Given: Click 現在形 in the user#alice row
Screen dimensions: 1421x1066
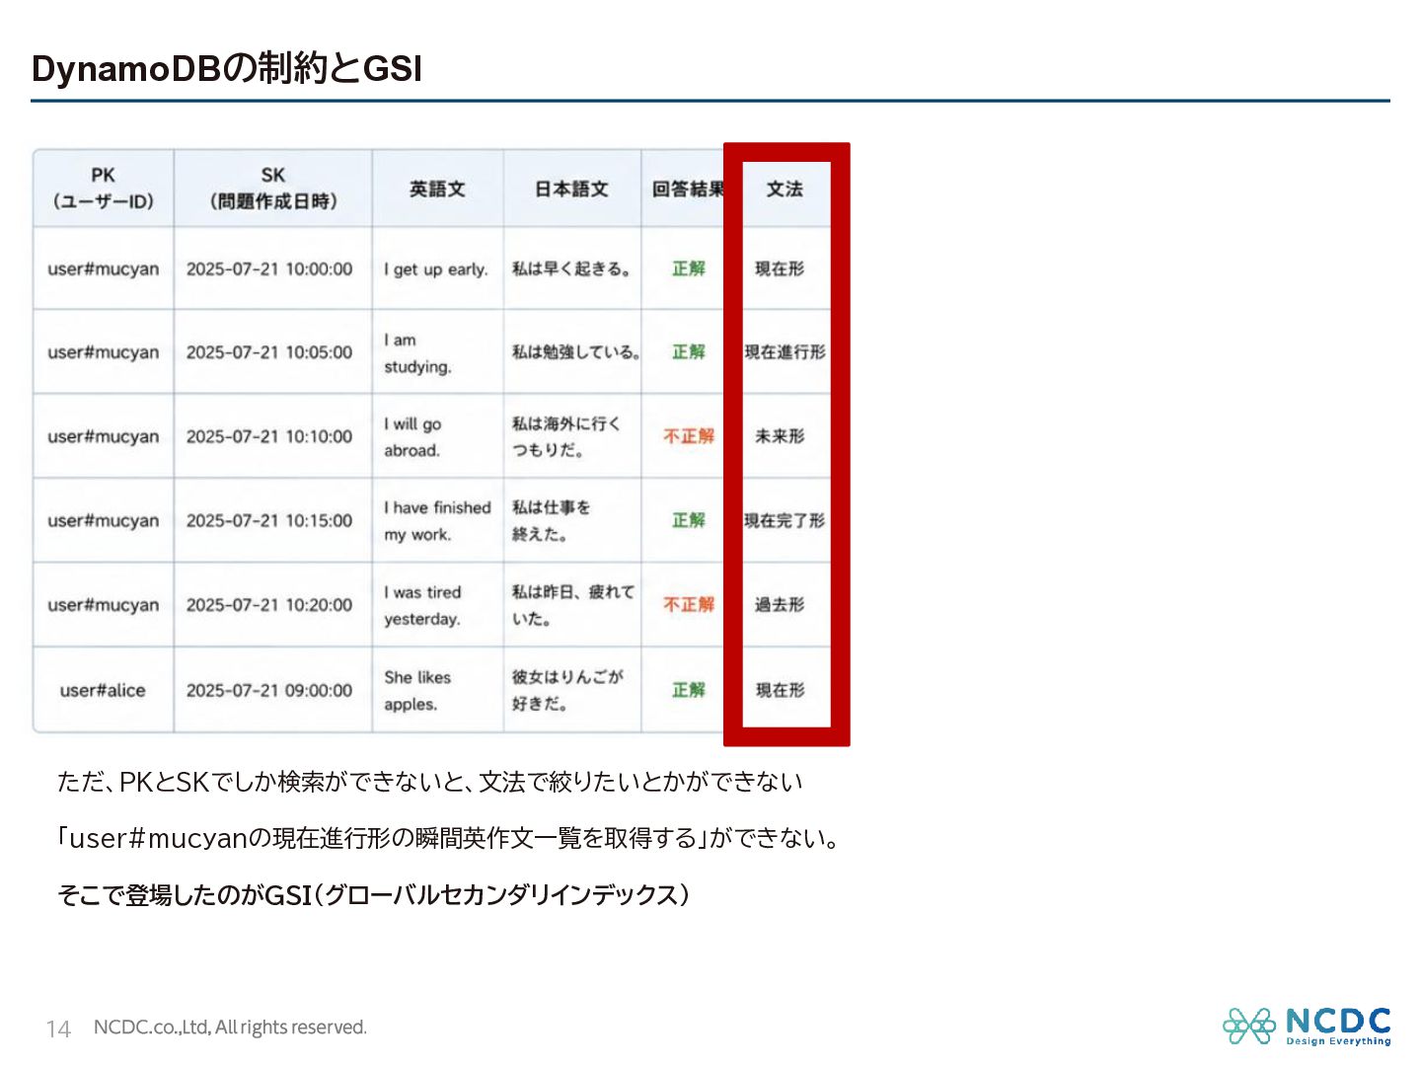Looking at the screenshot, I should (x=781, y=690).
